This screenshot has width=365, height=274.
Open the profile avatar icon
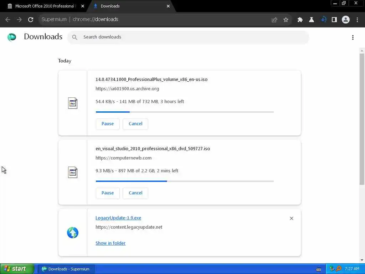[x=346, y=20]
